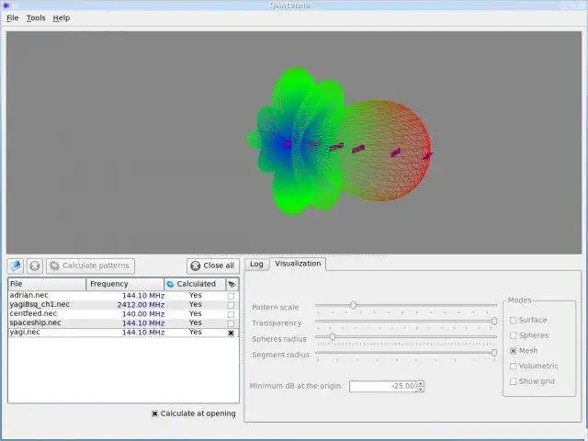
Task: Enable display checkbox for adrian.nec
Action: [231, 296]
